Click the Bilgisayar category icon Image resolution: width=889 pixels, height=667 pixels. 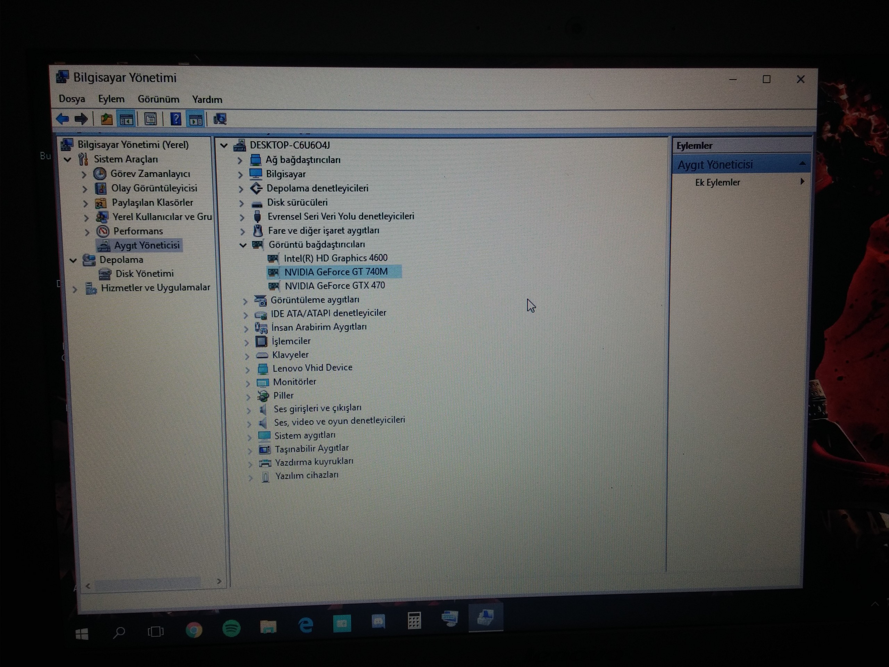(x=256, y=174)
